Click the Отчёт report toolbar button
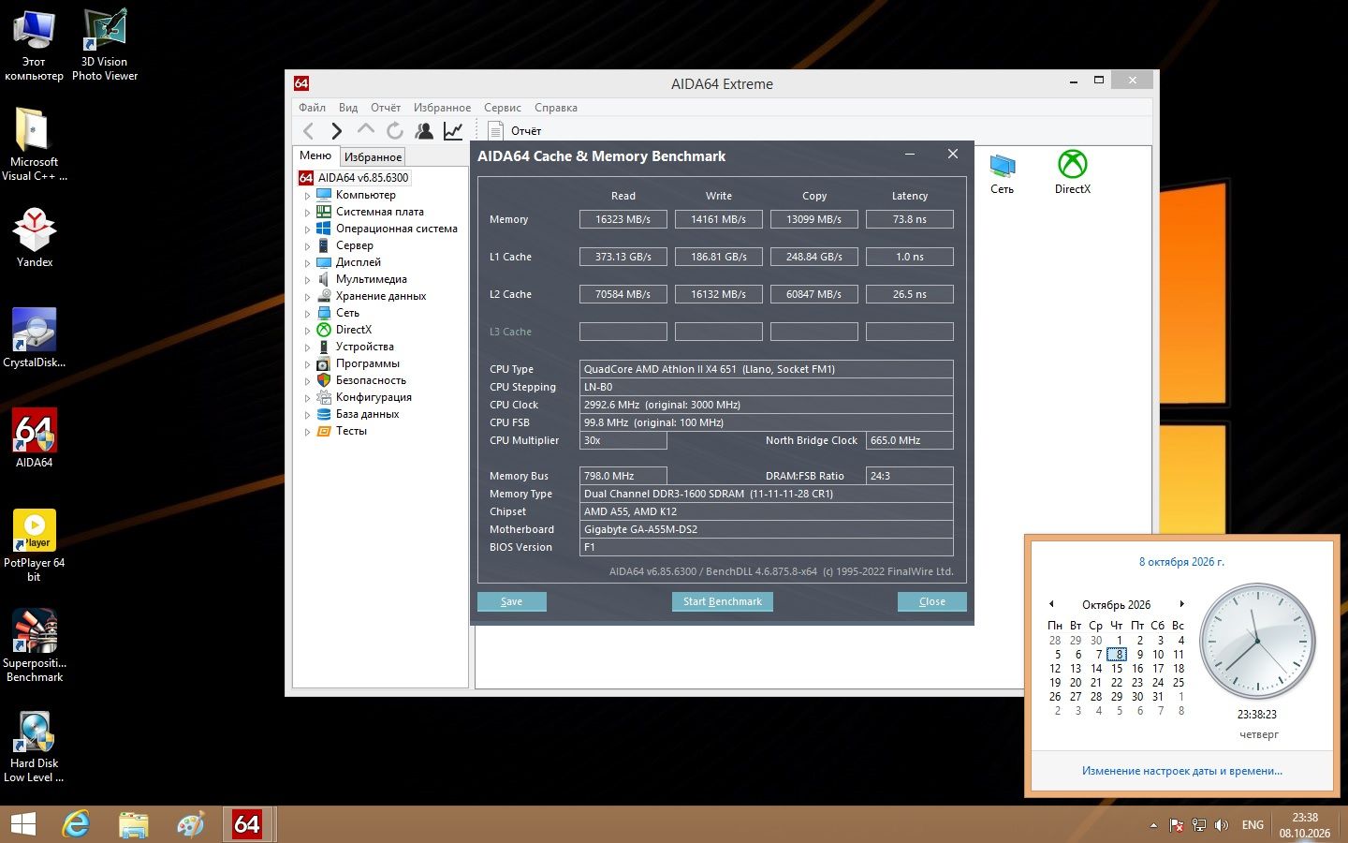 [x=516, y=131]
